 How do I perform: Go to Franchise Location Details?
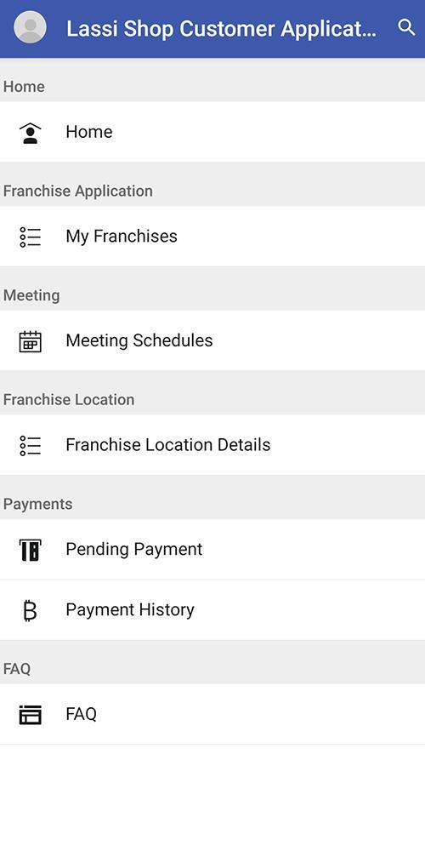(212, 444)
